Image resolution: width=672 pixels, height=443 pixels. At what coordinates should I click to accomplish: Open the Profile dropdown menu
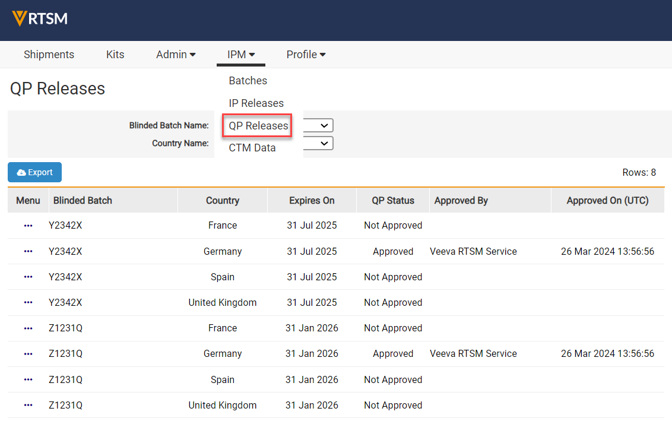coord(306,55)
